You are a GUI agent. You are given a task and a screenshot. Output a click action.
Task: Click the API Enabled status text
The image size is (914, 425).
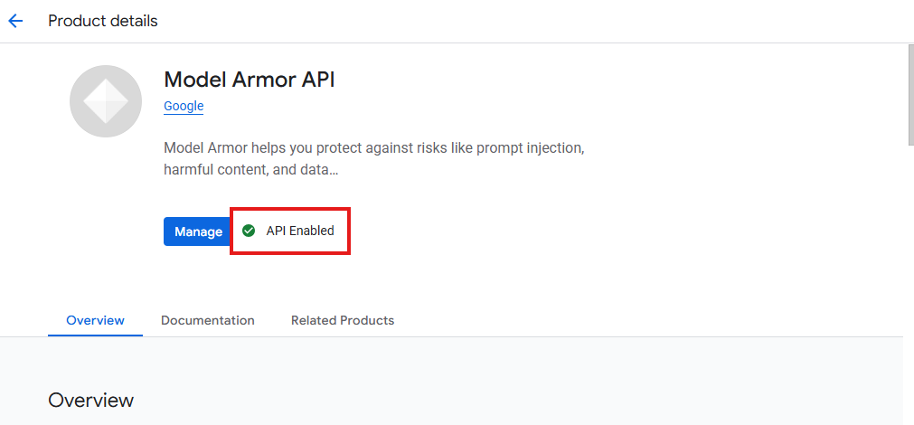pos(300,231)
